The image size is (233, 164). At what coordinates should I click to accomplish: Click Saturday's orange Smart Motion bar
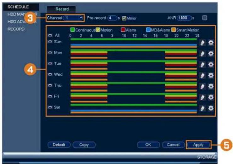click(x=134, y=113)
